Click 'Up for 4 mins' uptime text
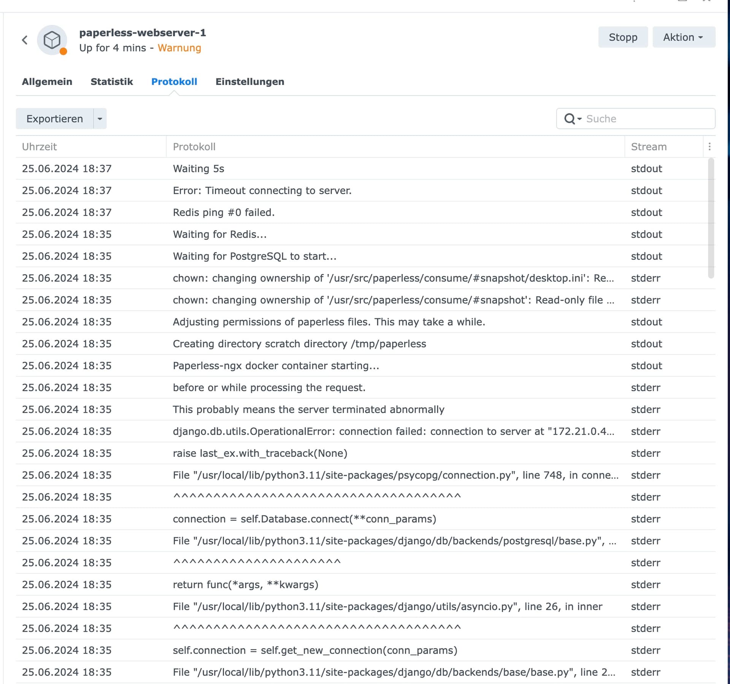 [113, 48]
